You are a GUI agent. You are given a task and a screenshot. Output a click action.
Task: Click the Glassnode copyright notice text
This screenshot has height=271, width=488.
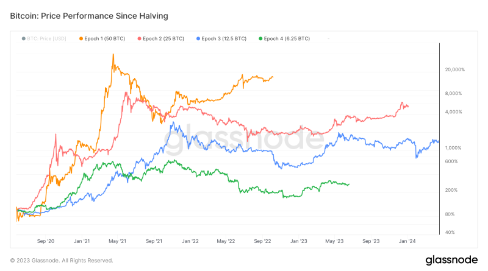pos(62,260)
